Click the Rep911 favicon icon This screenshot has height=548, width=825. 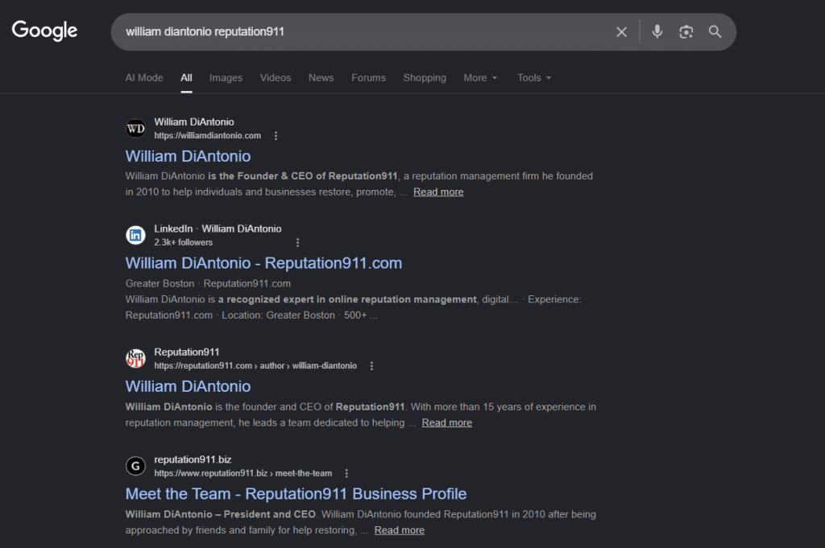135,358
